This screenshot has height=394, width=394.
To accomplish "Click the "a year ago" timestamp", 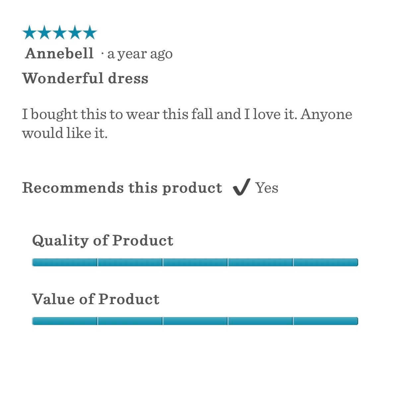I will (x=140, y=54).
